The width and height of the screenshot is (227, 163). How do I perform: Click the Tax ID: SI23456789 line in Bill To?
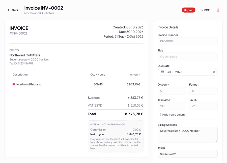click(21, 63)
